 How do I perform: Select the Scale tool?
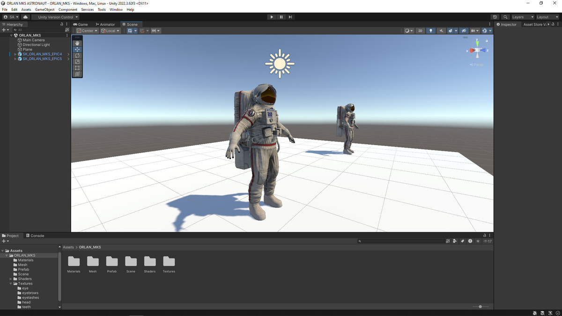(x=77, y=62)
